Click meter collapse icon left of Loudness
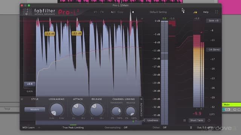Image resolution: width=241 pixels, height=135 pixels. (143, 120)
